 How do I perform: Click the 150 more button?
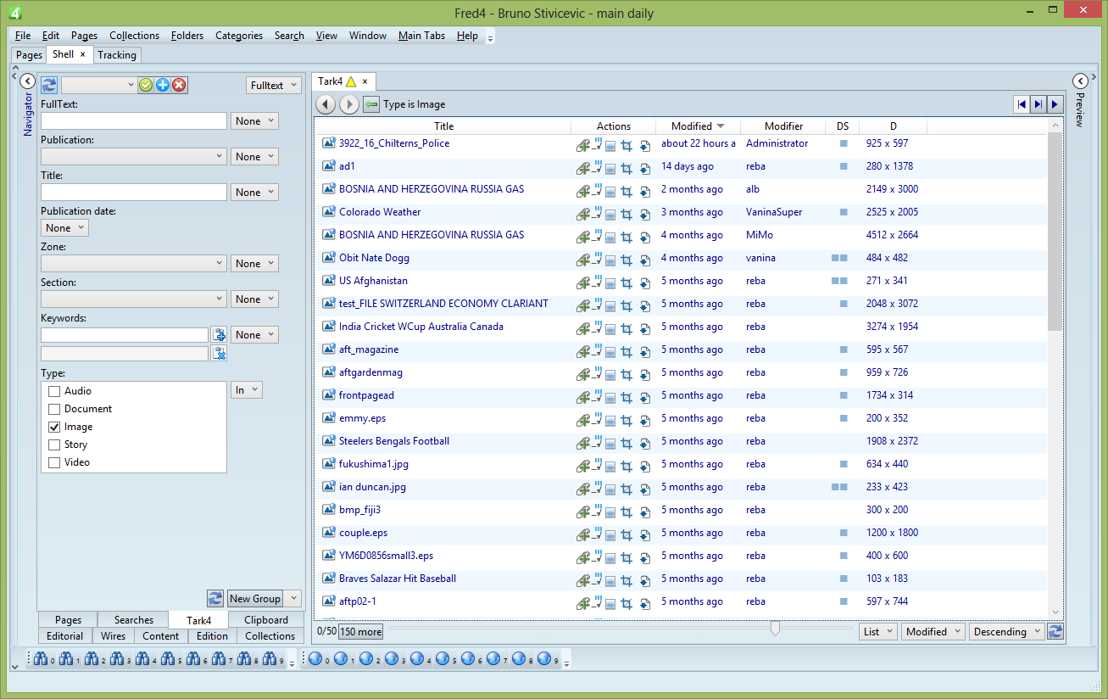click(x=361, y=631)
